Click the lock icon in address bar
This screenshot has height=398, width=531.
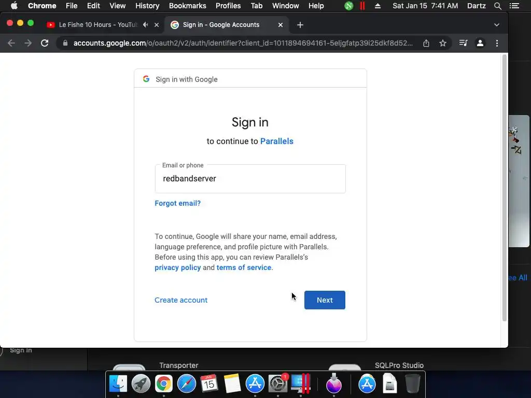pos(65,43)
